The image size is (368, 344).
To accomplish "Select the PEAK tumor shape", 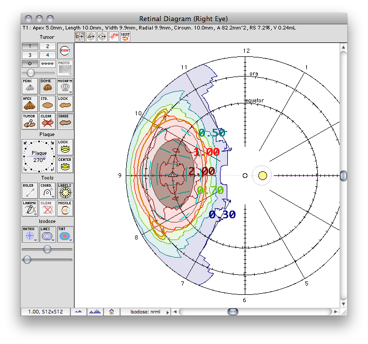I will point(30,86).
